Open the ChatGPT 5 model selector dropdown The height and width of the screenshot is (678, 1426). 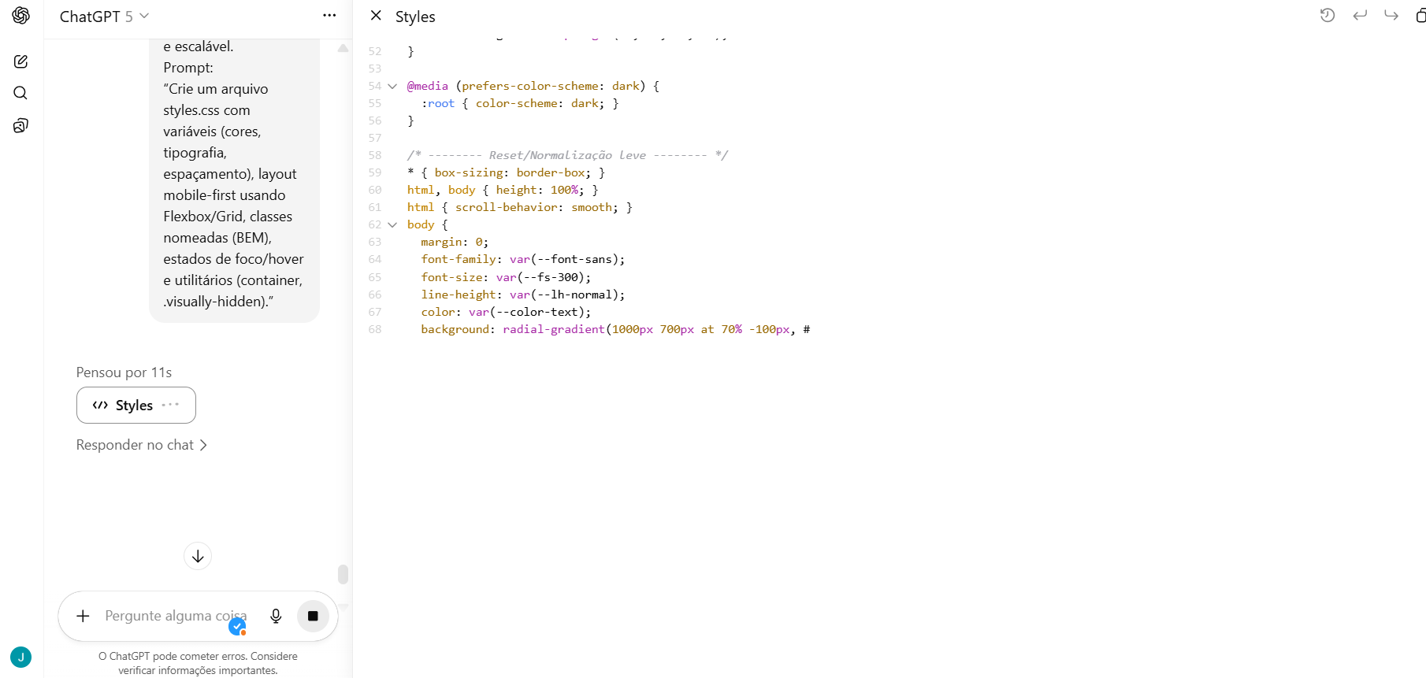tap(104, 17)
